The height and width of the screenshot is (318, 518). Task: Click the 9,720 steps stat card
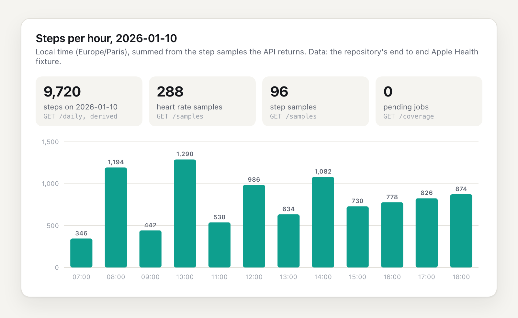click(89, 101)
